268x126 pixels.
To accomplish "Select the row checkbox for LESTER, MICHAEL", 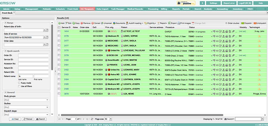I will [x=59, y=55].
